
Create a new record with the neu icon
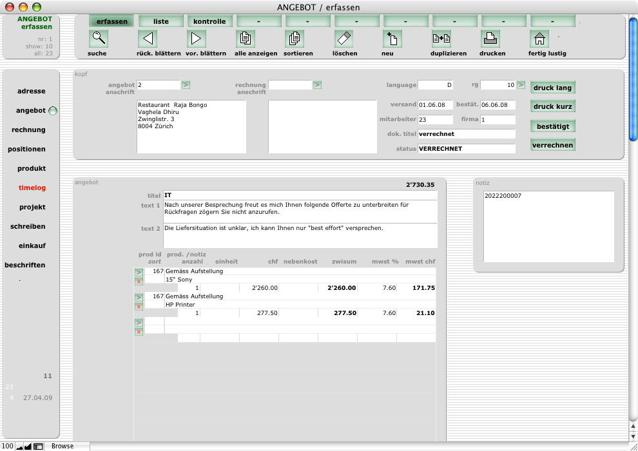(x=392, y=39)
